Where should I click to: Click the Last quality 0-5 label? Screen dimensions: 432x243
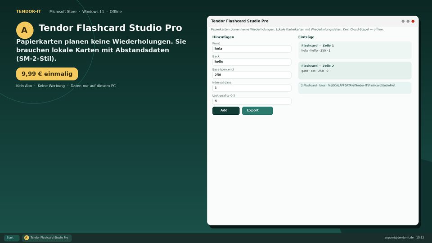tap(224, 95)
